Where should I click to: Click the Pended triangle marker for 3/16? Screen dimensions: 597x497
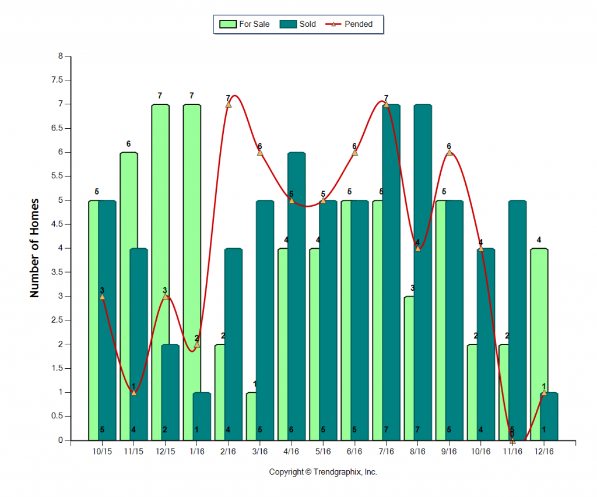pos(260,152)
